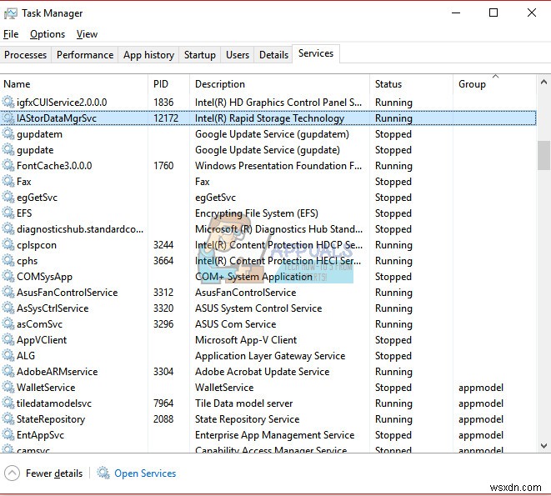Click the gear icon next to AsusFanControlService
This screenshot has height=496, width=551.
coord(9,293)
